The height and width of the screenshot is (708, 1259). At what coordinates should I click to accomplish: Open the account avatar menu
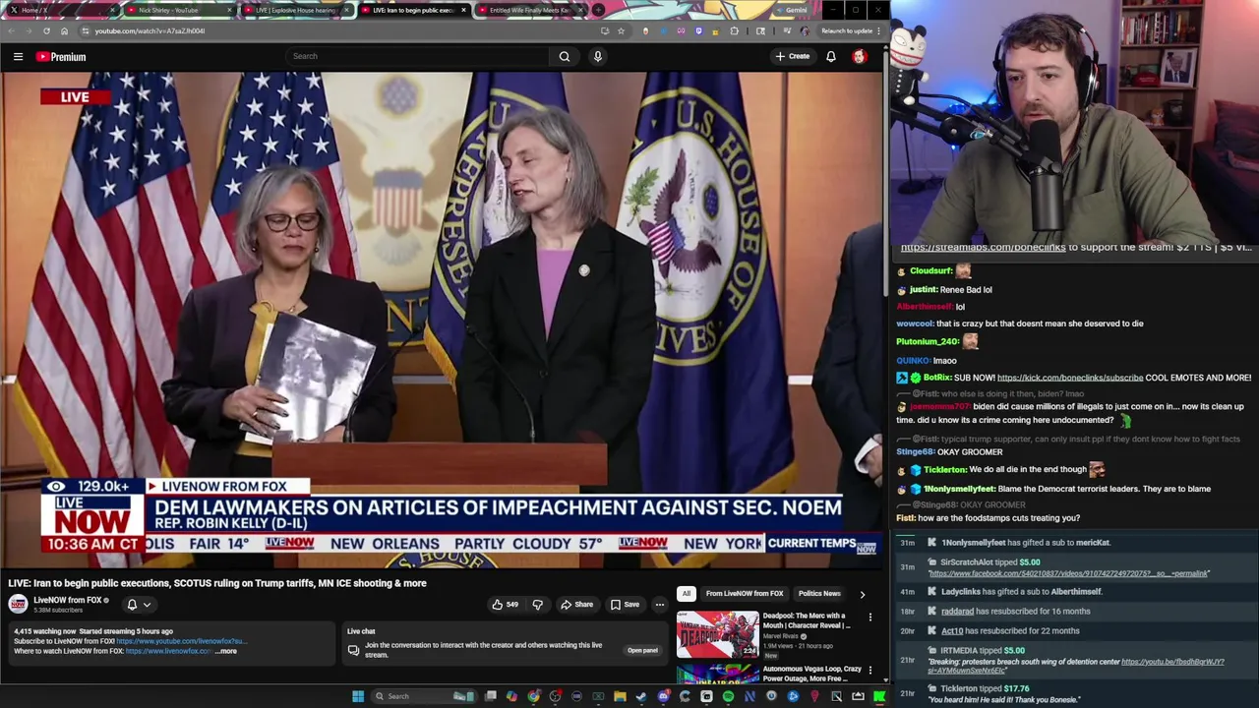coord(860,56)
